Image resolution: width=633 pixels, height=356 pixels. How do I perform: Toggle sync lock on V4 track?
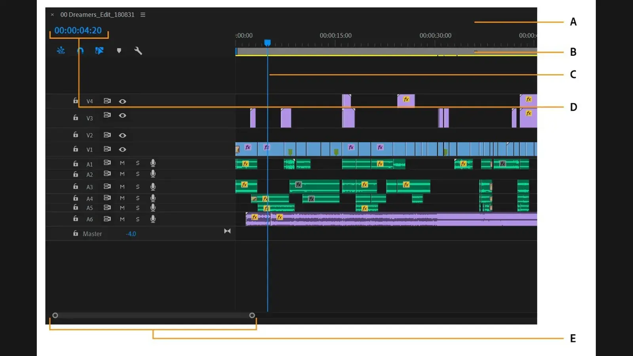point(107,101)
